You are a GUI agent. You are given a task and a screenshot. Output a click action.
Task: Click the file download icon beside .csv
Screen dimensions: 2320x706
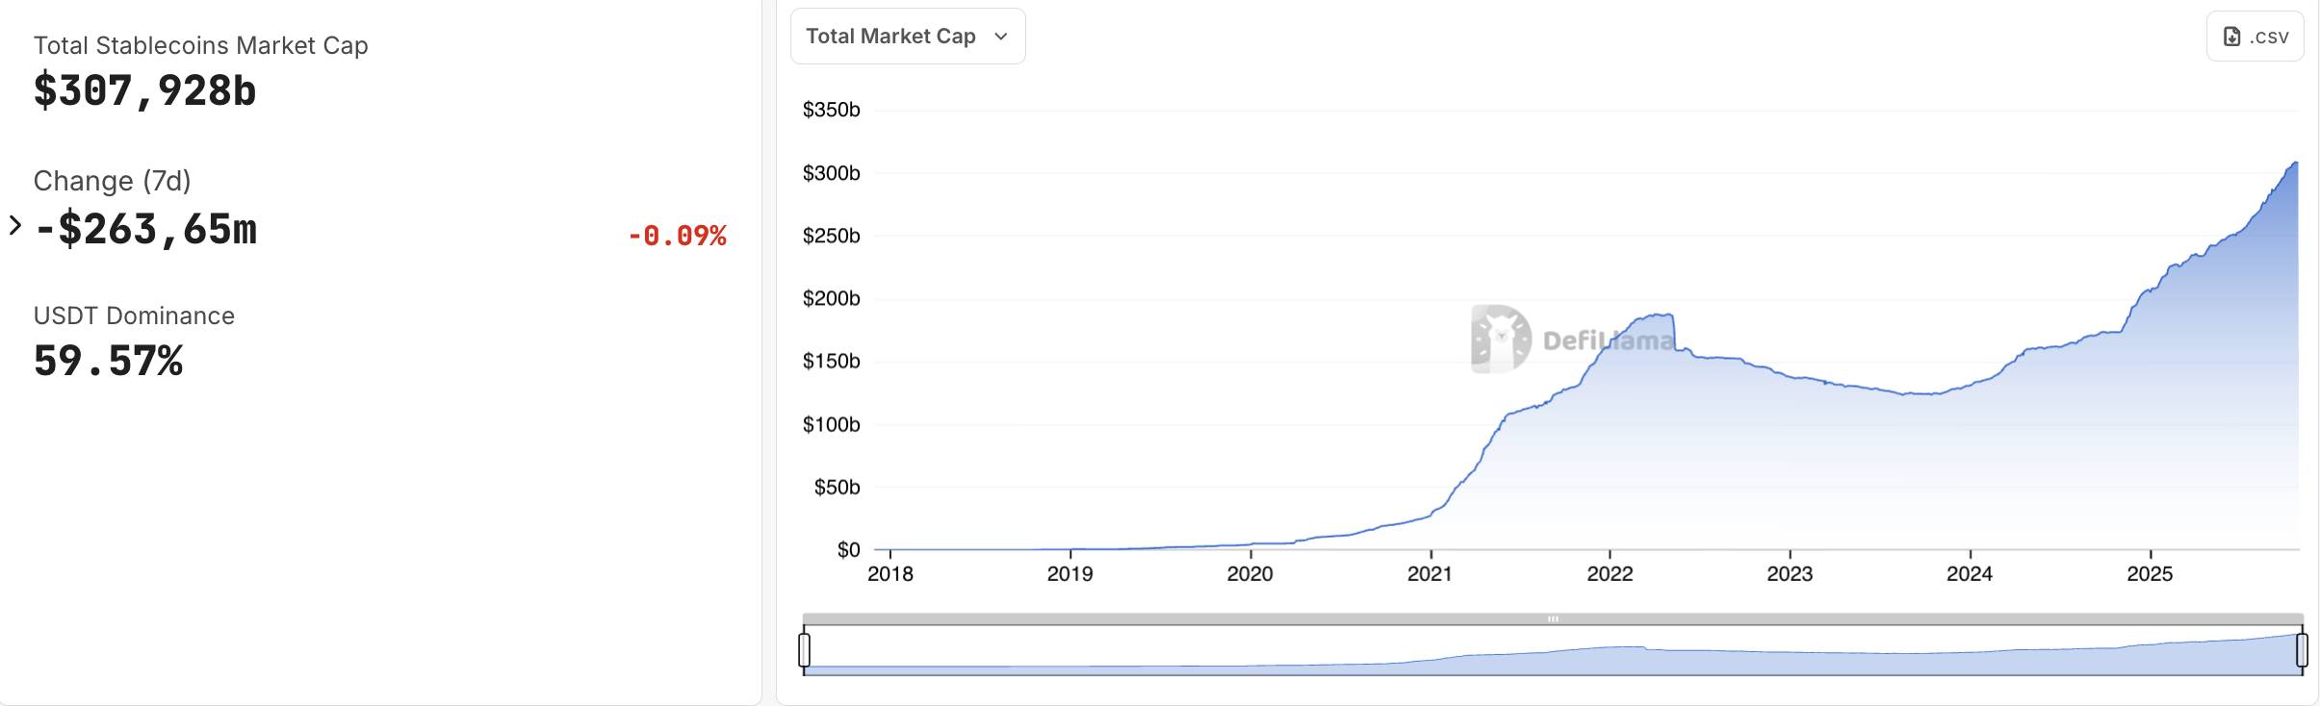pyautogui.click(x=2231, y=37)
